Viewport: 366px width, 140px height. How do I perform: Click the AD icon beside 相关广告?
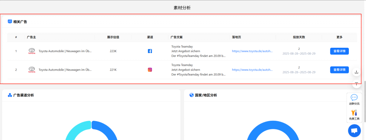[10, 22]
